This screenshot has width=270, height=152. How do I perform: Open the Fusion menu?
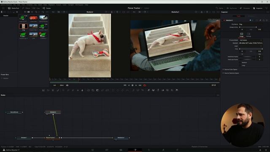click(x=59, y=5)
